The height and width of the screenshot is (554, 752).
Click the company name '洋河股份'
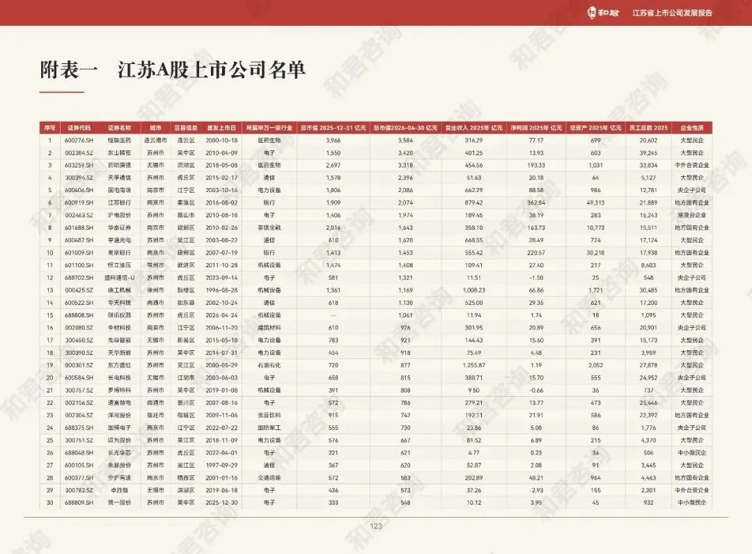(120, 415)
